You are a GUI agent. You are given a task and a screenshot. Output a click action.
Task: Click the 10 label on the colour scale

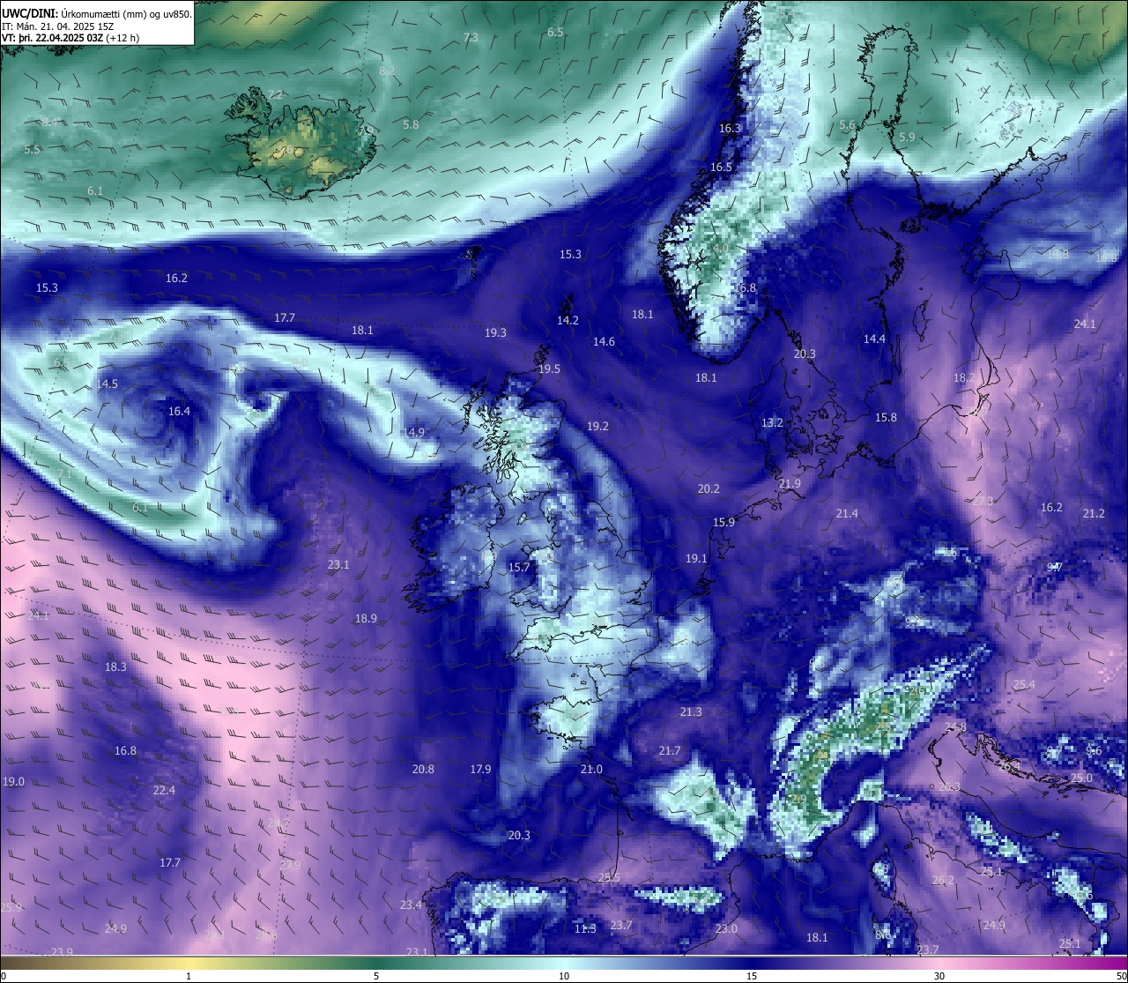click(564, 976)
